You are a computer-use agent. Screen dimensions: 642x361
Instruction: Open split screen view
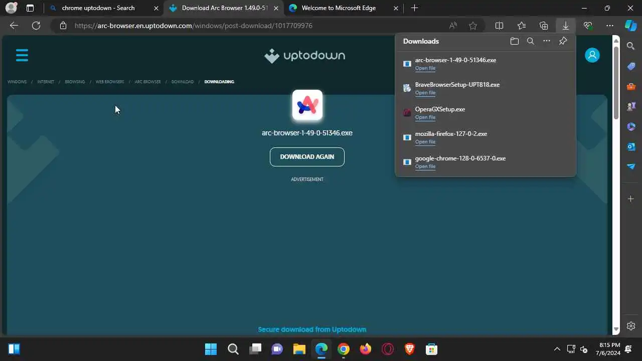pos(500,26)
